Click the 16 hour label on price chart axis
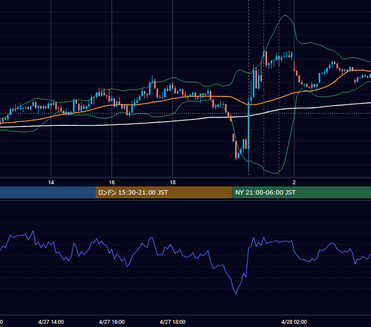Image resolution: width=371 pixels, height=327 pixels. pos(112,183)
